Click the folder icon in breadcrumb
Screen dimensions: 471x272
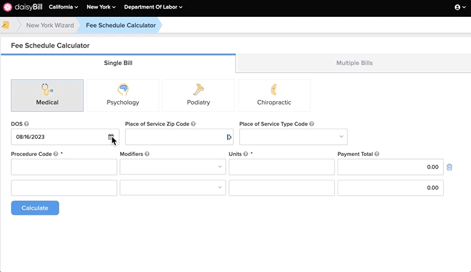(x=5, y=25)
